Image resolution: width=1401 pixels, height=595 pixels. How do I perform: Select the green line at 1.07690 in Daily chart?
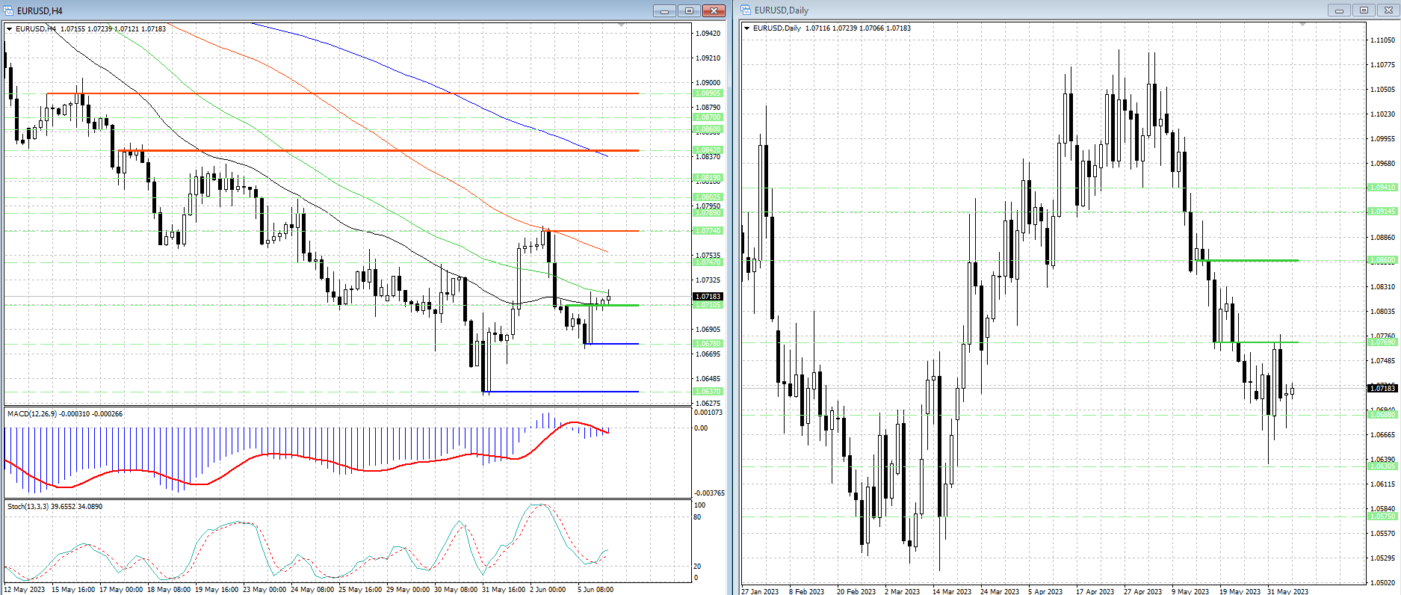1256,342
